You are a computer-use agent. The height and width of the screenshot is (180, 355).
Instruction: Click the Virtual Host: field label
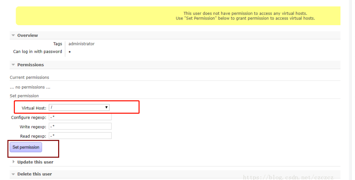(34, 108)
